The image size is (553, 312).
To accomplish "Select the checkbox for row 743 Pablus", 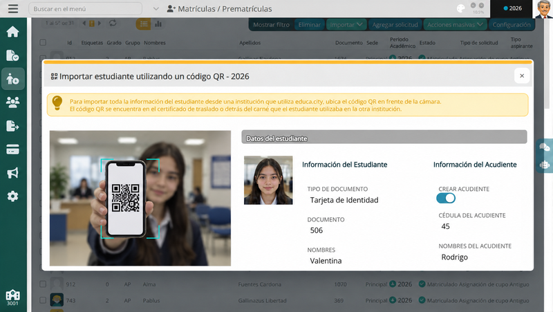I will (x=43, y=300).
